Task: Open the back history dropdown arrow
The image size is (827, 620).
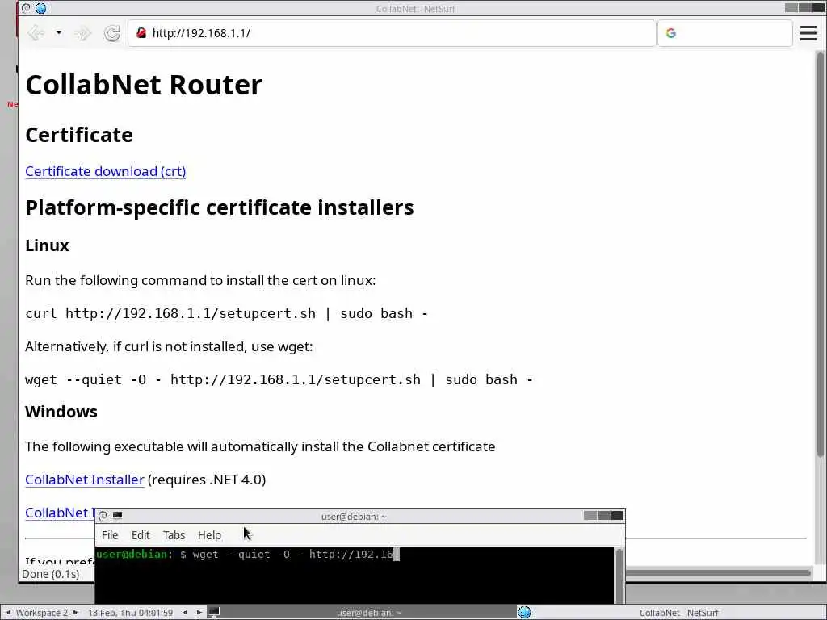Action: [x=58, y=32]
